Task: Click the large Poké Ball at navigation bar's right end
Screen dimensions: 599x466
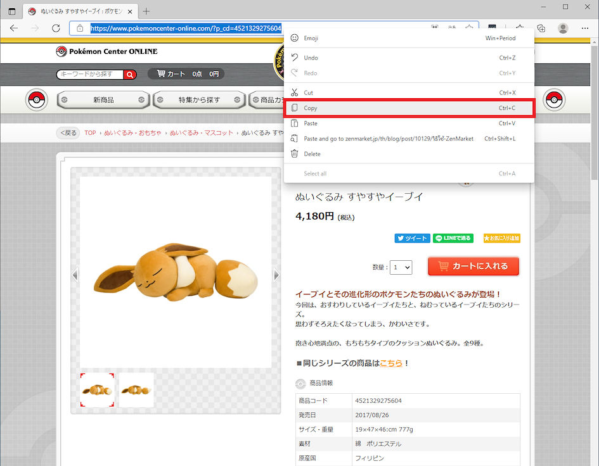Action: point(554,100)
